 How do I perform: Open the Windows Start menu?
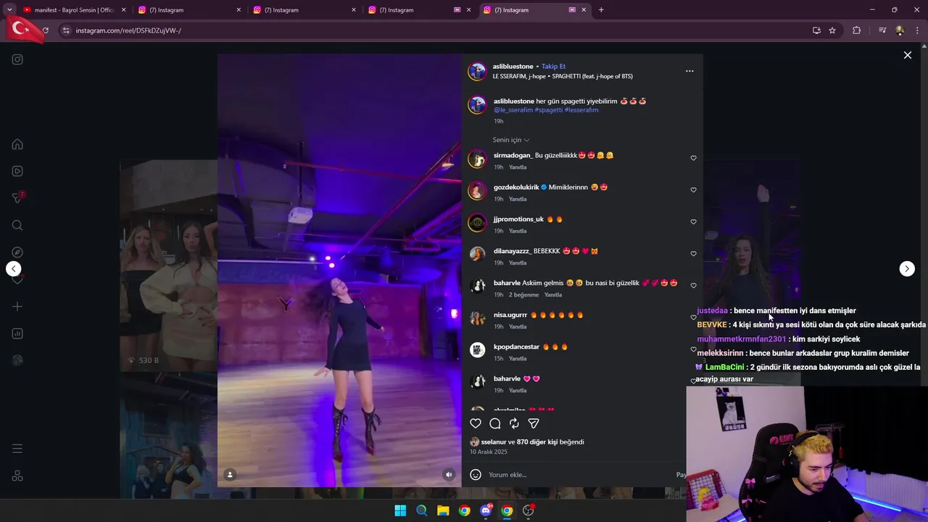point(400,510)
